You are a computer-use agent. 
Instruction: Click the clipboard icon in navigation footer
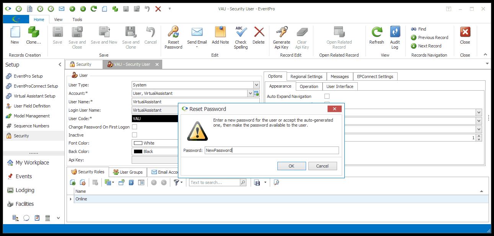(x=37, y=218)
